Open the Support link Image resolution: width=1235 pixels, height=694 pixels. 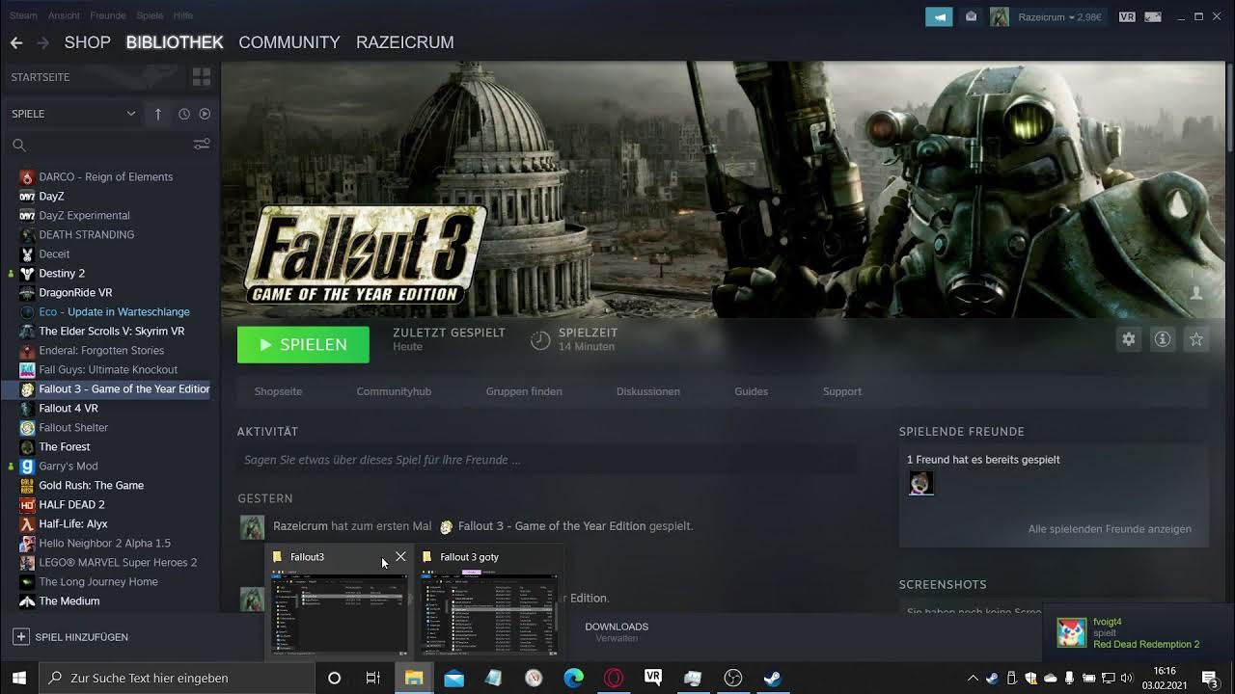click(842, 391)
